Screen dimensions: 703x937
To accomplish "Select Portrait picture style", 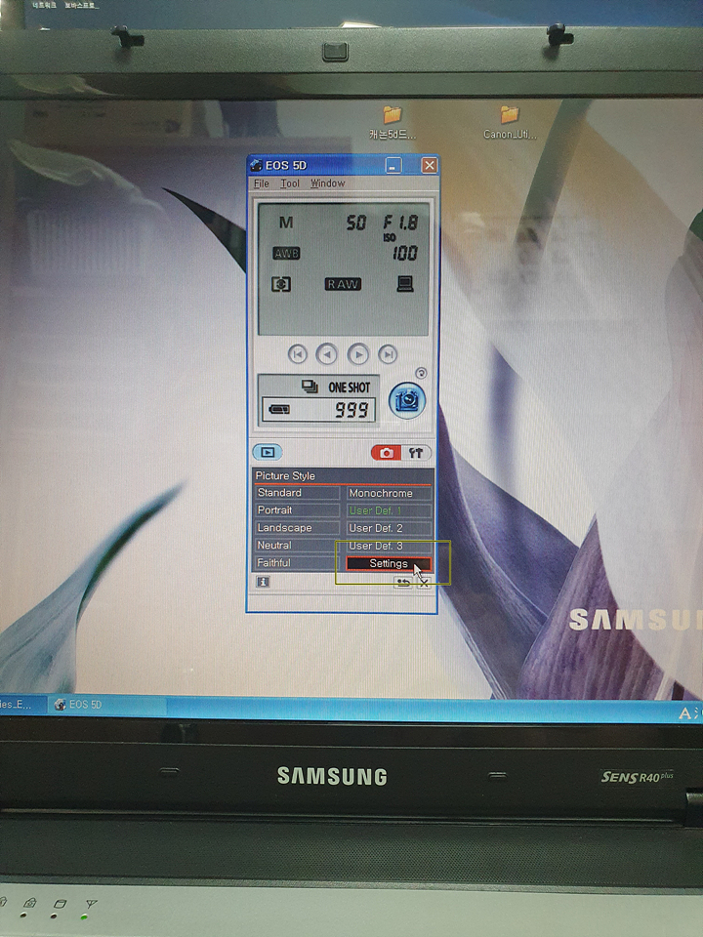I will pyautogui.click(x=296, y=509).
